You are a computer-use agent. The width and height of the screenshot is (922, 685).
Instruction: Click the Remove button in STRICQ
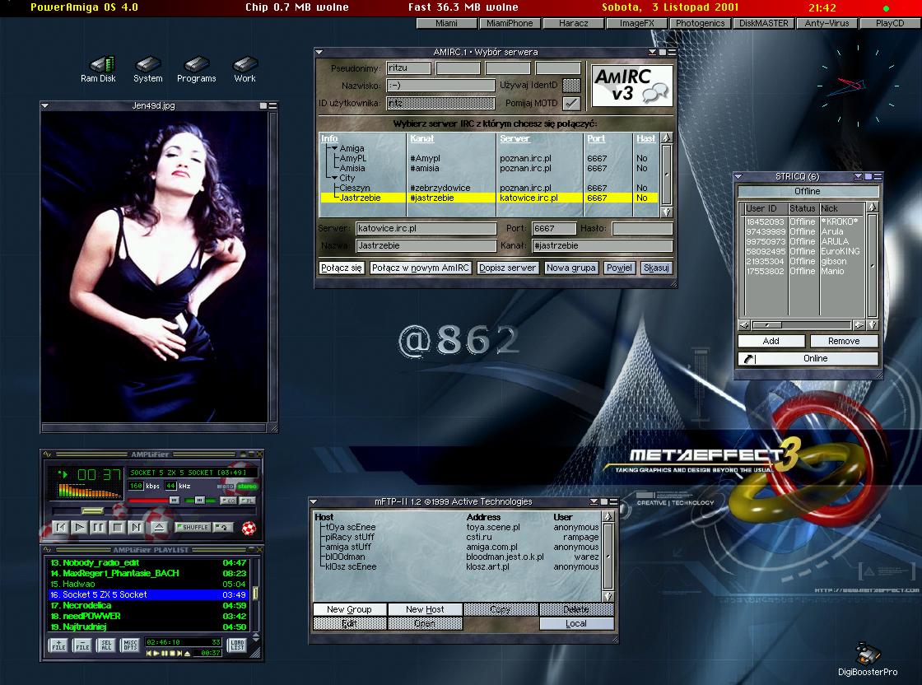(844, 341)
